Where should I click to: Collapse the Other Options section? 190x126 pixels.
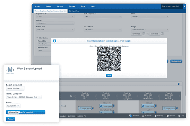point(42,38)
